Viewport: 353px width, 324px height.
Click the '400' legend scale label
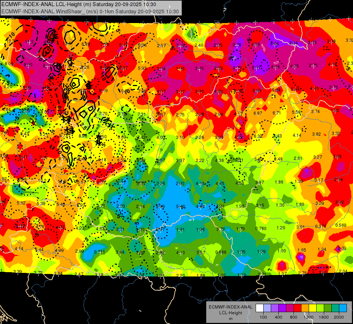pyautogui.click(x=278, y=317)
